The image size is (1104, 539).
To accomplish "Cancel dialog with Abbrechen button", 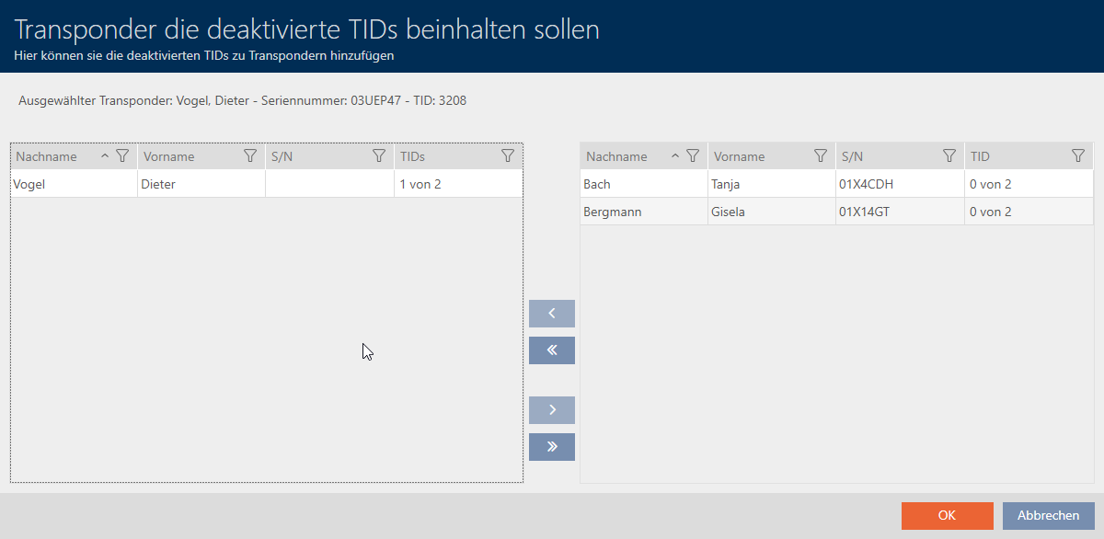I will 1048,516.
